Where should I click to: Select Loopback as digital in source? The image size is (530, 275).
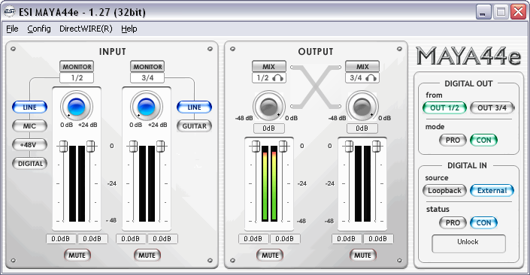pos(444,191)
